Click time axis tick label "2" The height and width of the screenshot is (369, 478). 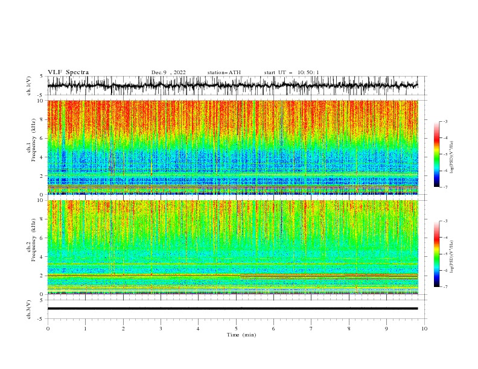click(123, 329)
